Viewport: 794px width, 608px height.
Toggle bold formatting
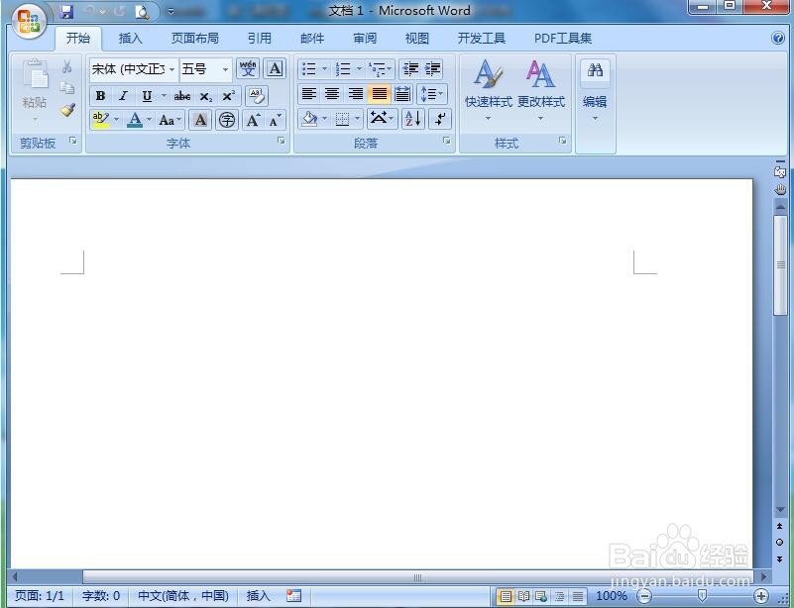pyautogui.click(x=100, y=96)
